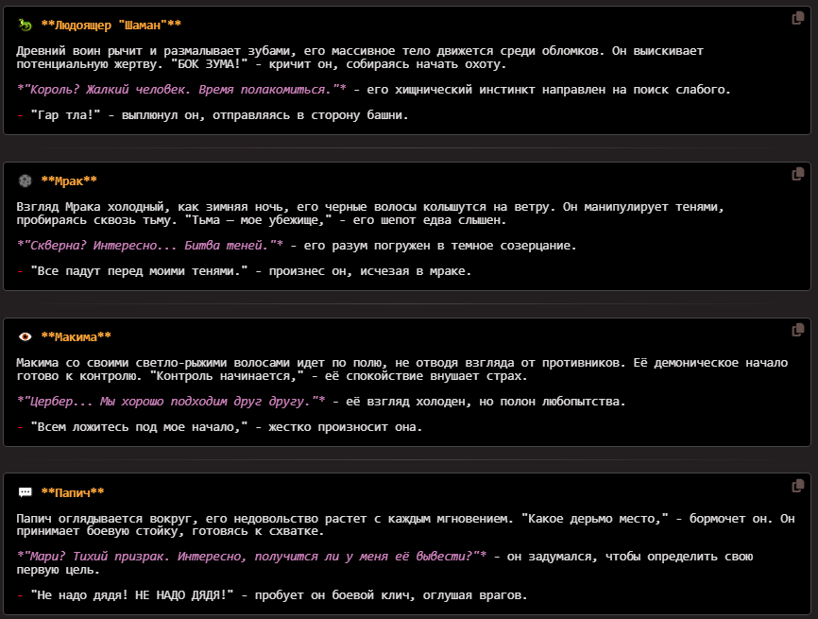The width and height of the screenshot is (818, 619).
Task: Click the quote "Контроль начинается,"
Action: point(227,376)
